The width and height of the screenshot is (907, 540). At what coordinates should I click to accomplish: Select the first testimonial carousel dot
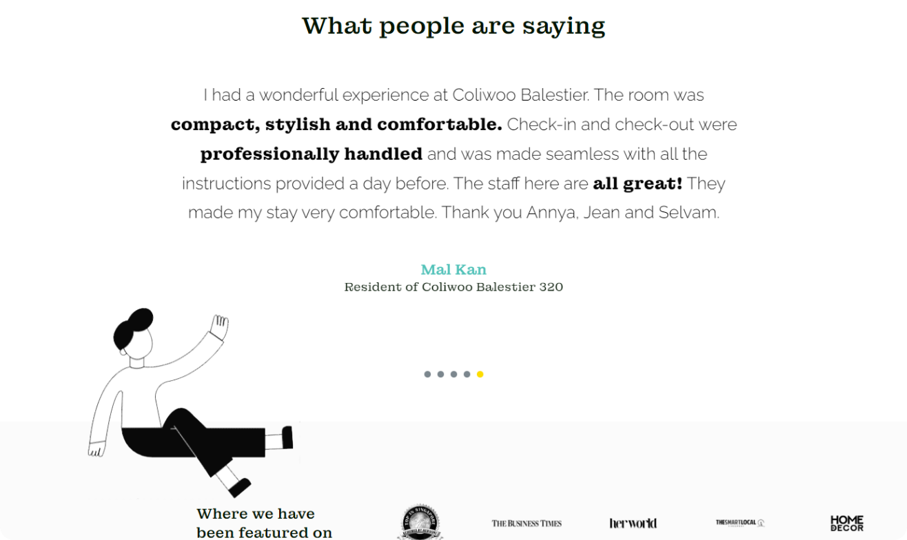[x=427, y=374]
